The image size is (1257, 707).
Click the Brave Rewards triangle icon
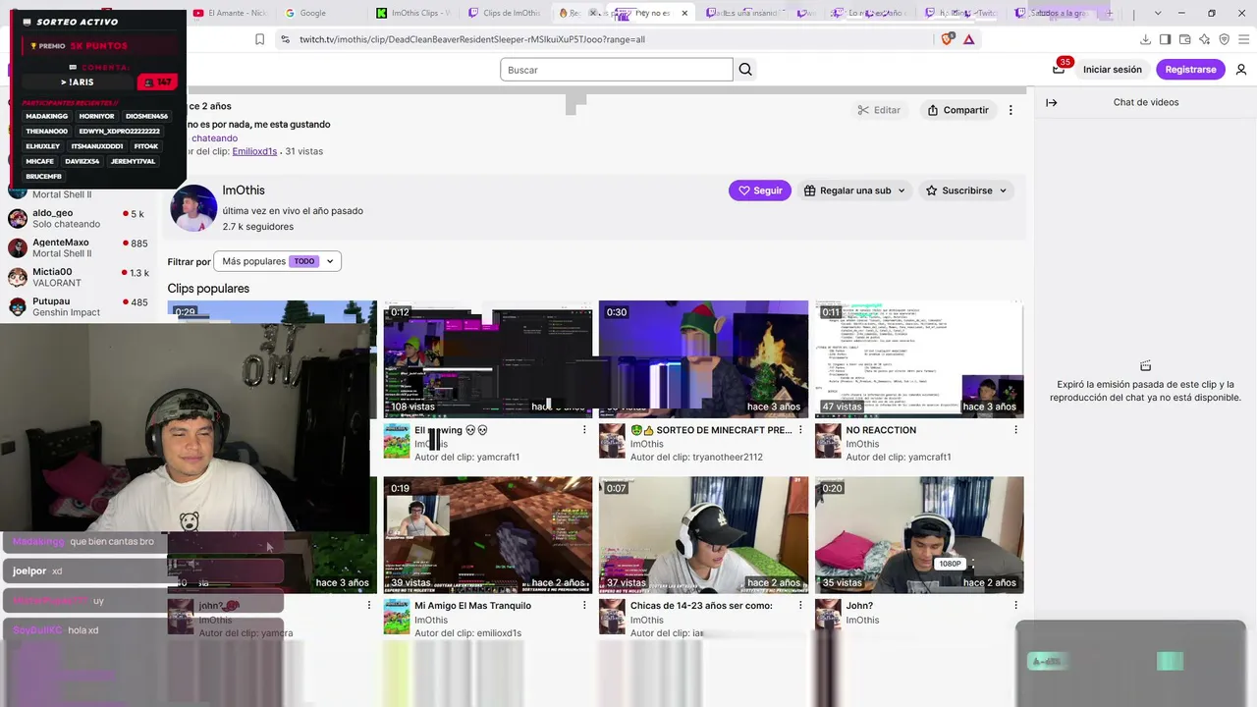pos(969,39)
